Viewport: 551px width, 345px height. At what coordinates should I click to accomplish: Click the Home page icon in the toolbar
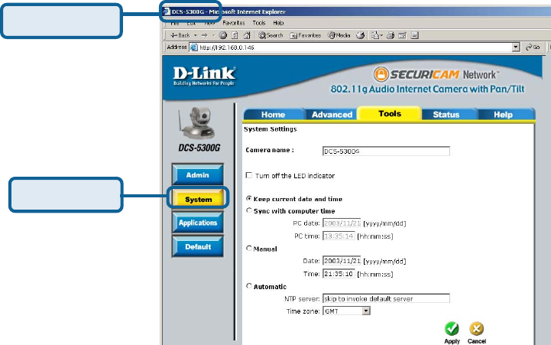tap(247, 35)
